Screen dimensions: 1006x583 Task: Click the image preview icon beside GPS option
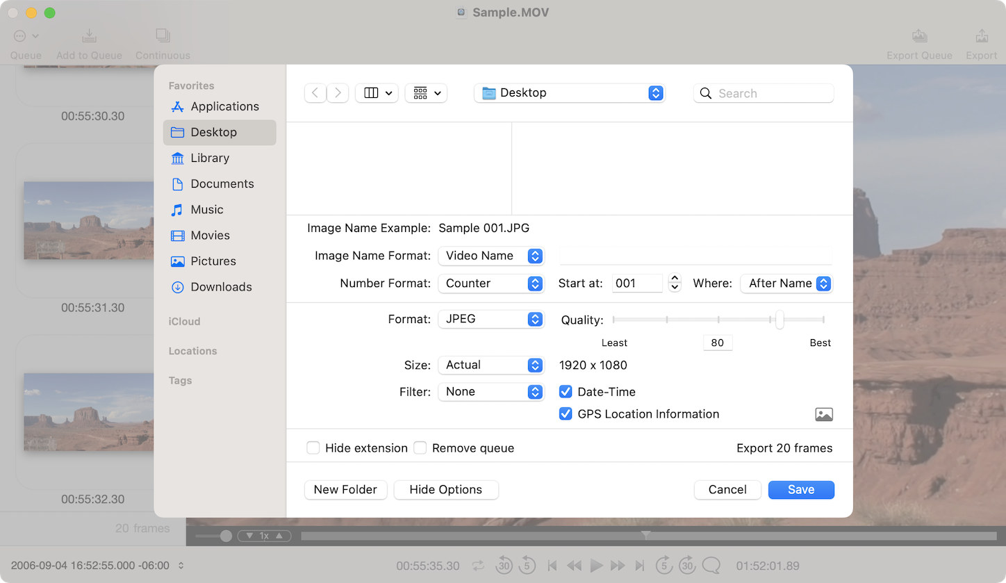point(824,415)
